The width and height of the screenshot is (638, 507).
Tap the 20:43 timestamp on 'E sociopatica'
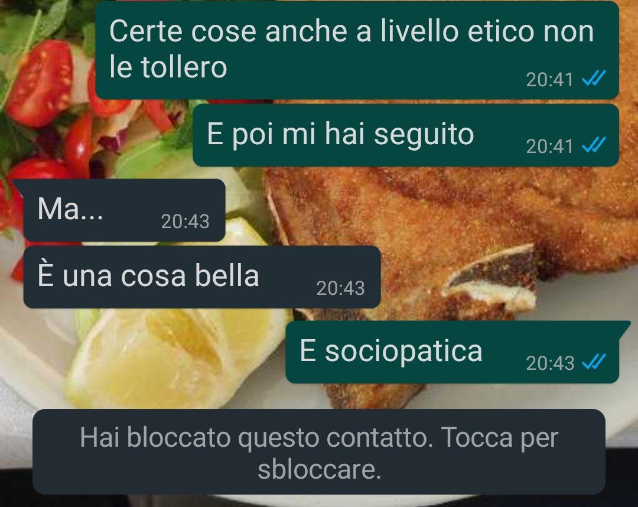coord(550,363)
